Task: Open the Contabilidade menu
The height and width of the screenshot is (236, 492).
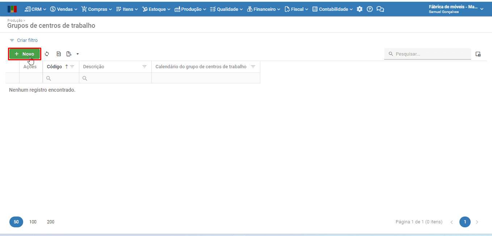Action: coord(332,9)
